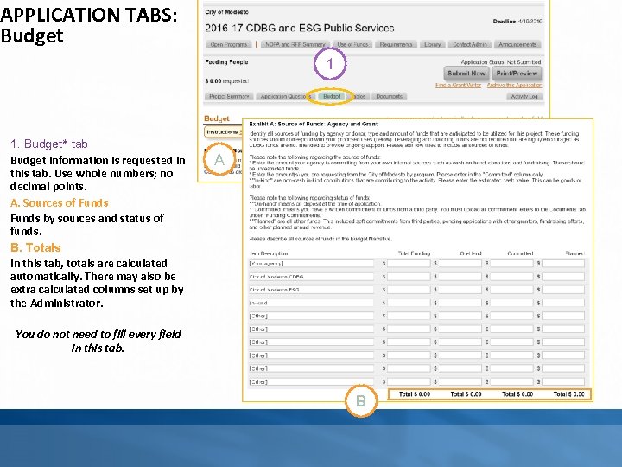The width and height of the screenshot is (622, 467).
Task: Click the Print/Preview button
Action: (x=517, y=73)
